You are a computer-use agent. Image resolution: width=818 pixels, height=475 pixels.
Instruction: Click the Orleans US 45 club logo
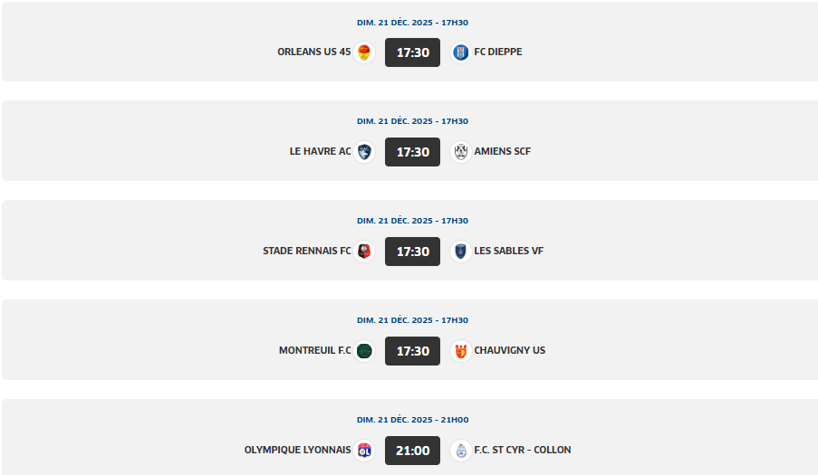(x=364, y=52)
